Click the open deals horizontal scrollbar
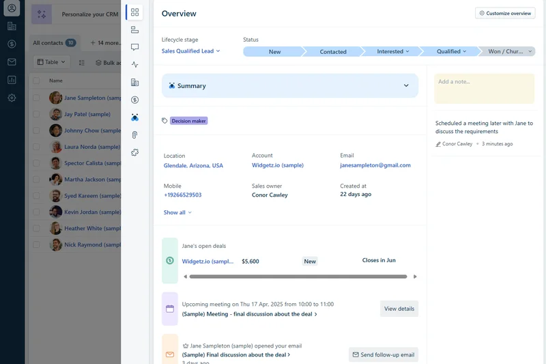Image resolution: width=546 pixels, height=364 pixels. point(298,277)
